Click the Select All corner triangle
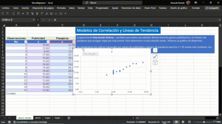 point(4,25)
